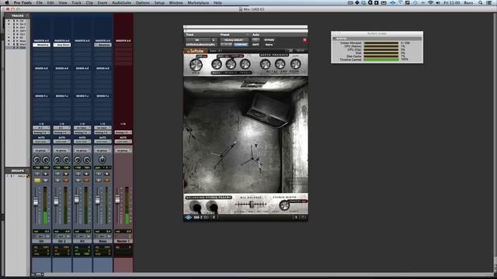Click the Gate knob on the amp
Viewport: 497px width, 279px height.
pyautogui.click(x=295, y=64)
